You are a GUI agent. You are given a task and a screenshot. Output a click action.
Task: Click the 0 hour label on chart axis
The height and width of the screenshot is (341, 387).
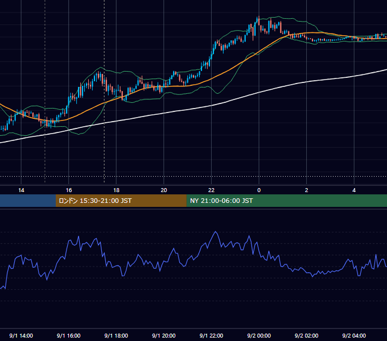[x=259, y=190]
